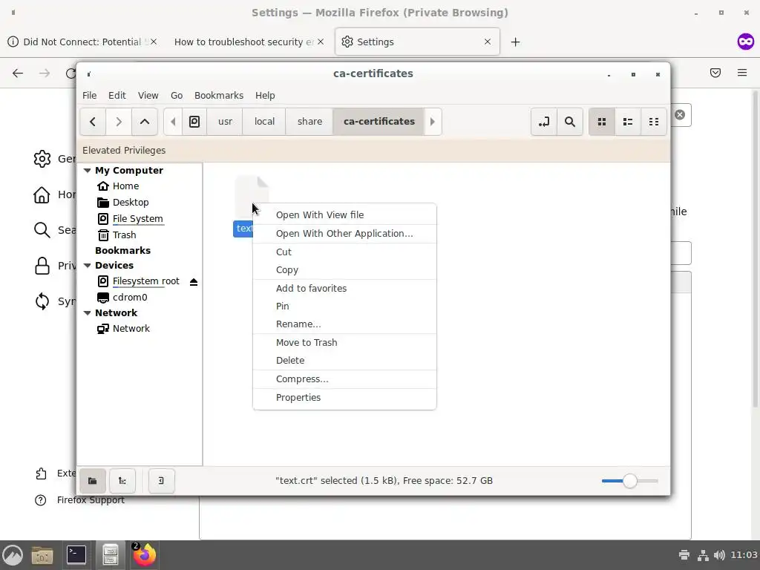This screenshot has height=570, width=760.
Task: Choose Rename in context menu
Action: (344, 324)
